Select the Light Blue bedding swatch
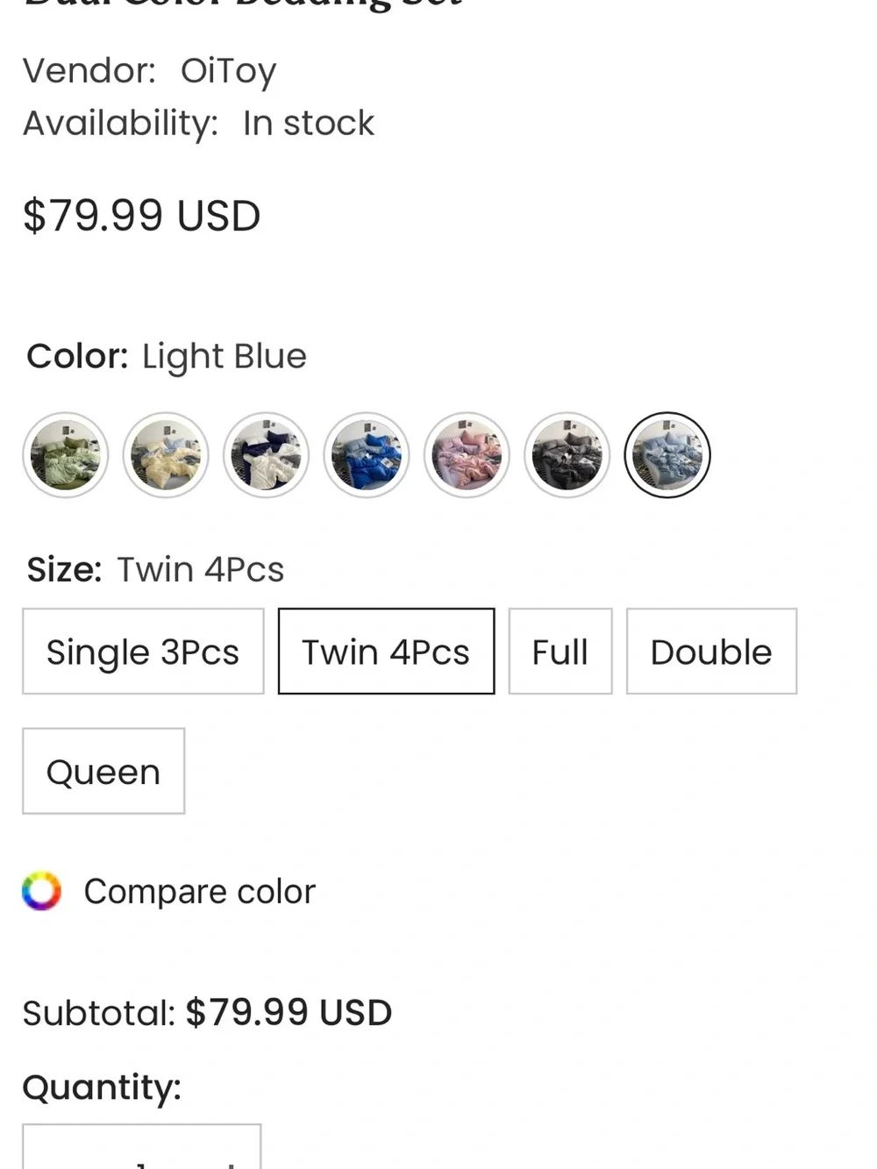The width and height of the screenshot is (877, 1169). click(667, 455)
